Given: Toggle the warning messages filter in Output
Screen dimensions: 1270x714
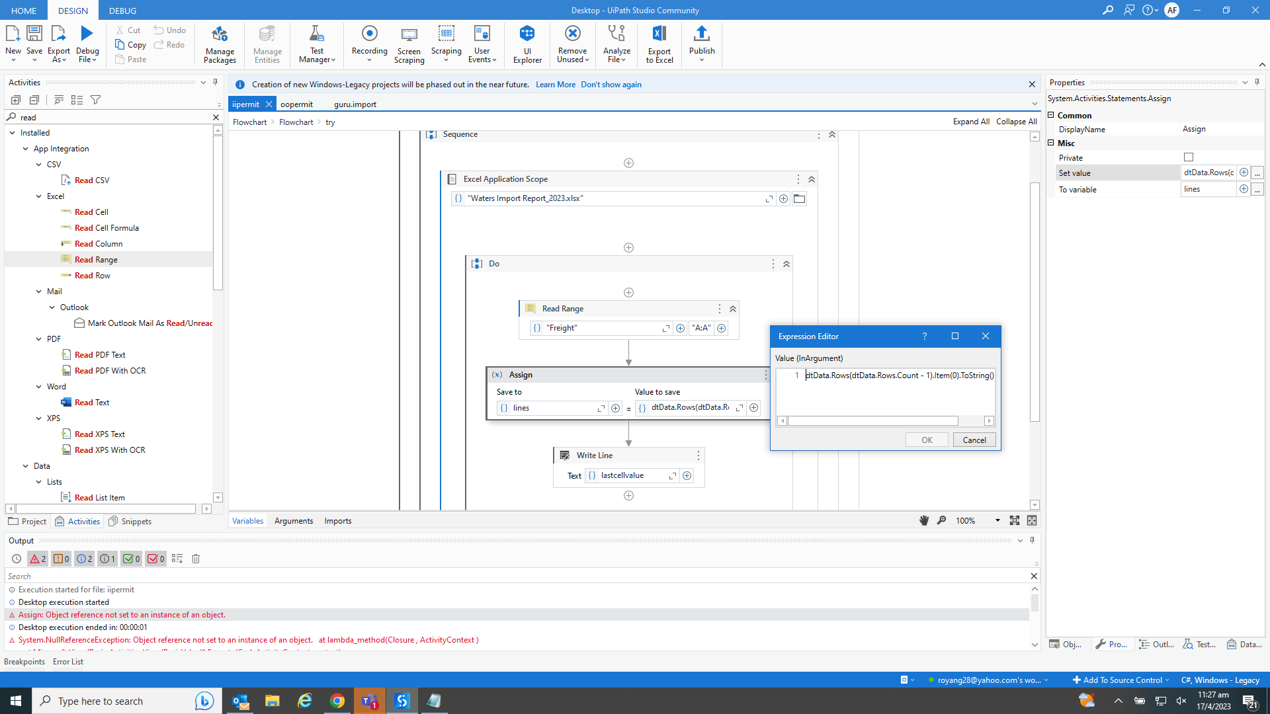Looking at the screenshot, I should (x=61, y=559).
